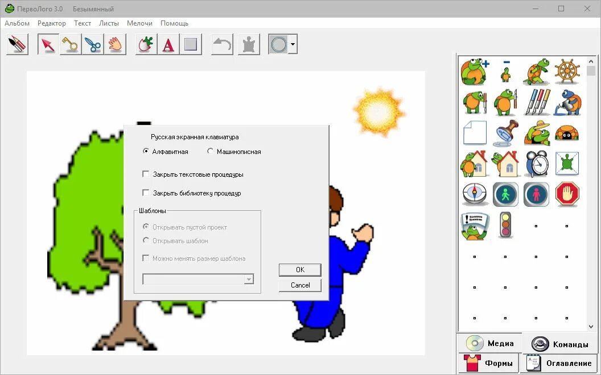Click the commands panel scroll up arrow
Image resolution: width=601 pixels, height=375 pixels.
[x=591, y=61]
